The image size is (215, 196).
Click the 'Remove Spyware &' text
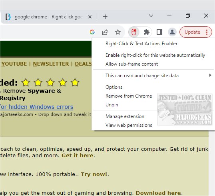tap(32, 91)
